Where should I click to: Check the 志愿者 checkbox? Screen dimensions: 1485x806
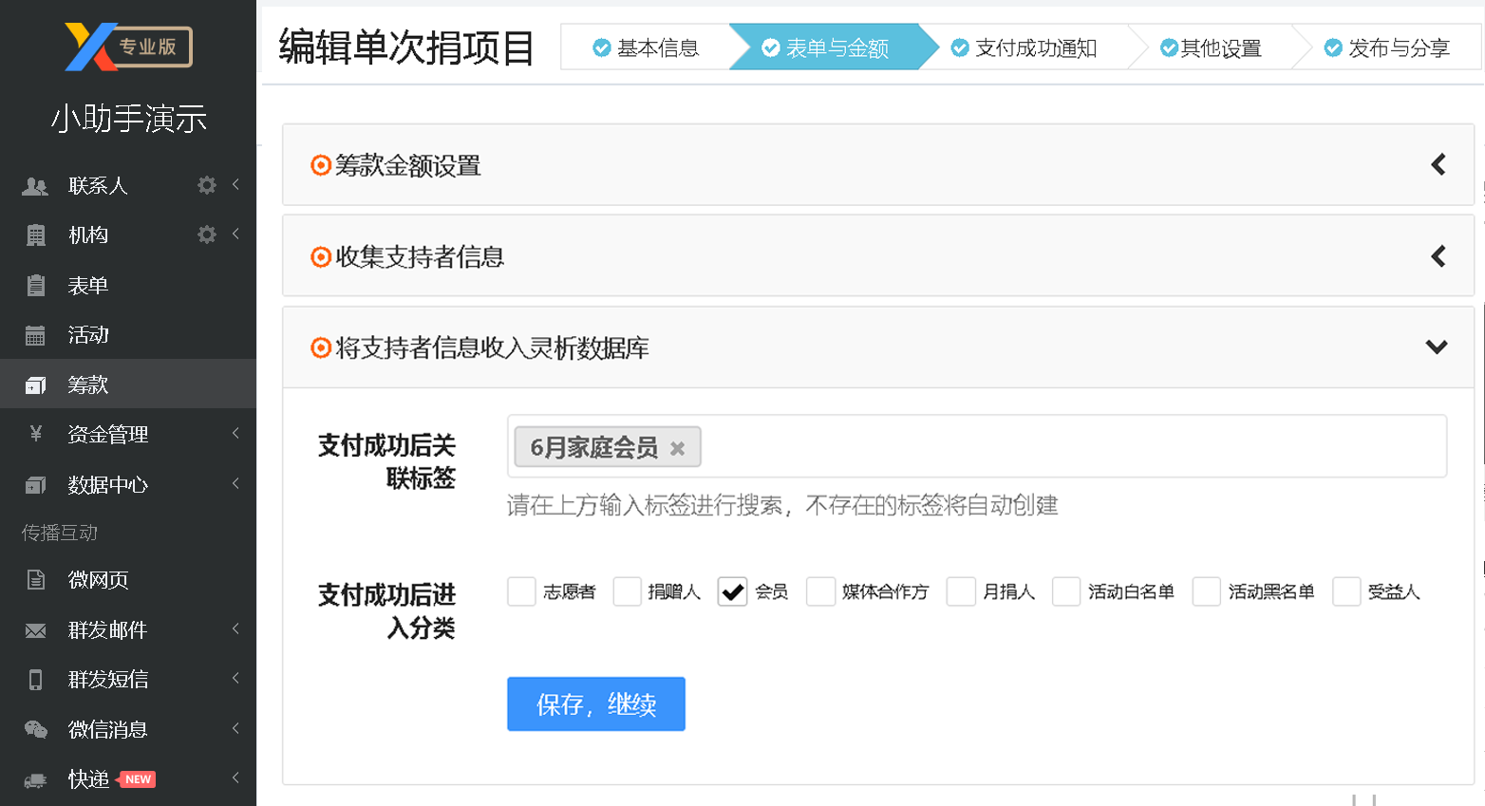[521, 591]
